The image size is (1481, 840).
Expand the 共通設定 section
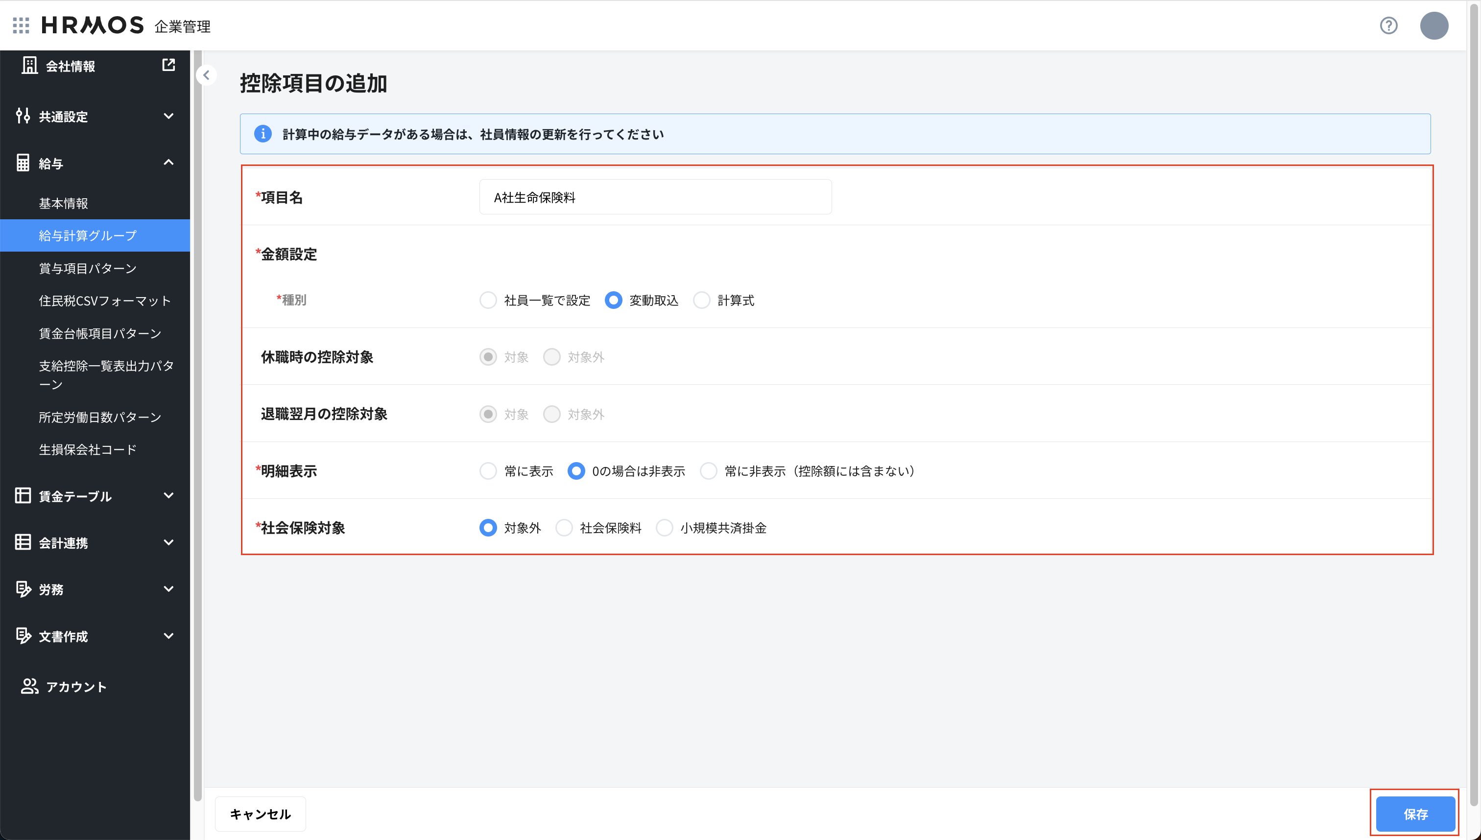tap(168, 116)
